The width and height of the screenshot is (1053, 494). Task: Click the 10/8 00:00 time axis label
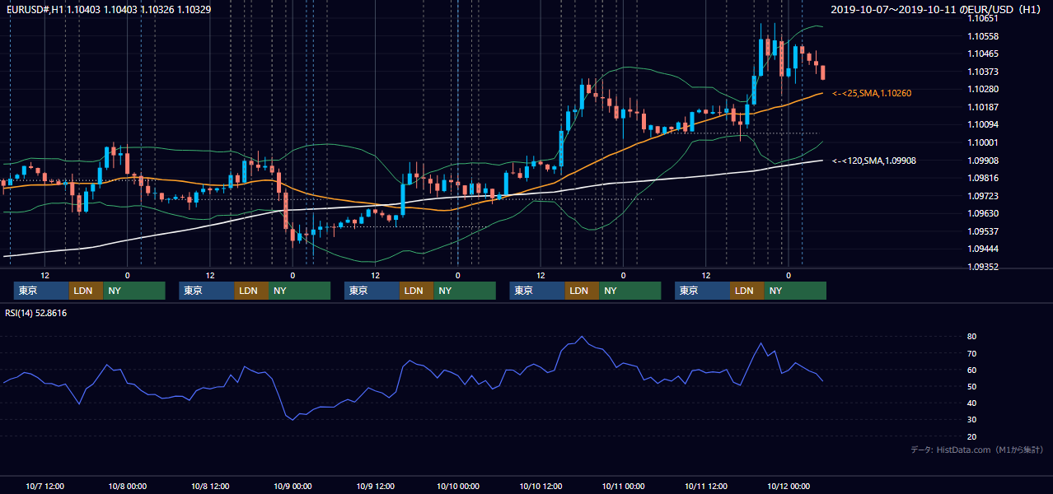[128, 486]
